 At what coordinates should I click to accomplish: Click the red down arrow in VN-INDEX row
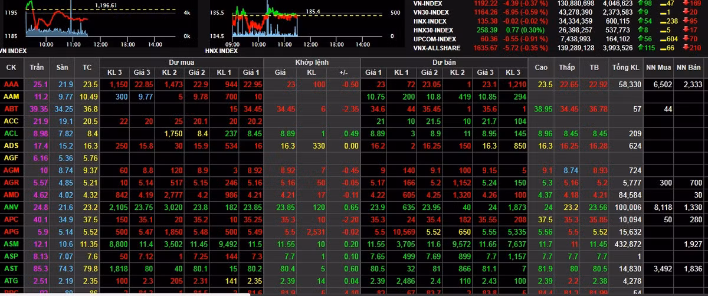point(687,3)
